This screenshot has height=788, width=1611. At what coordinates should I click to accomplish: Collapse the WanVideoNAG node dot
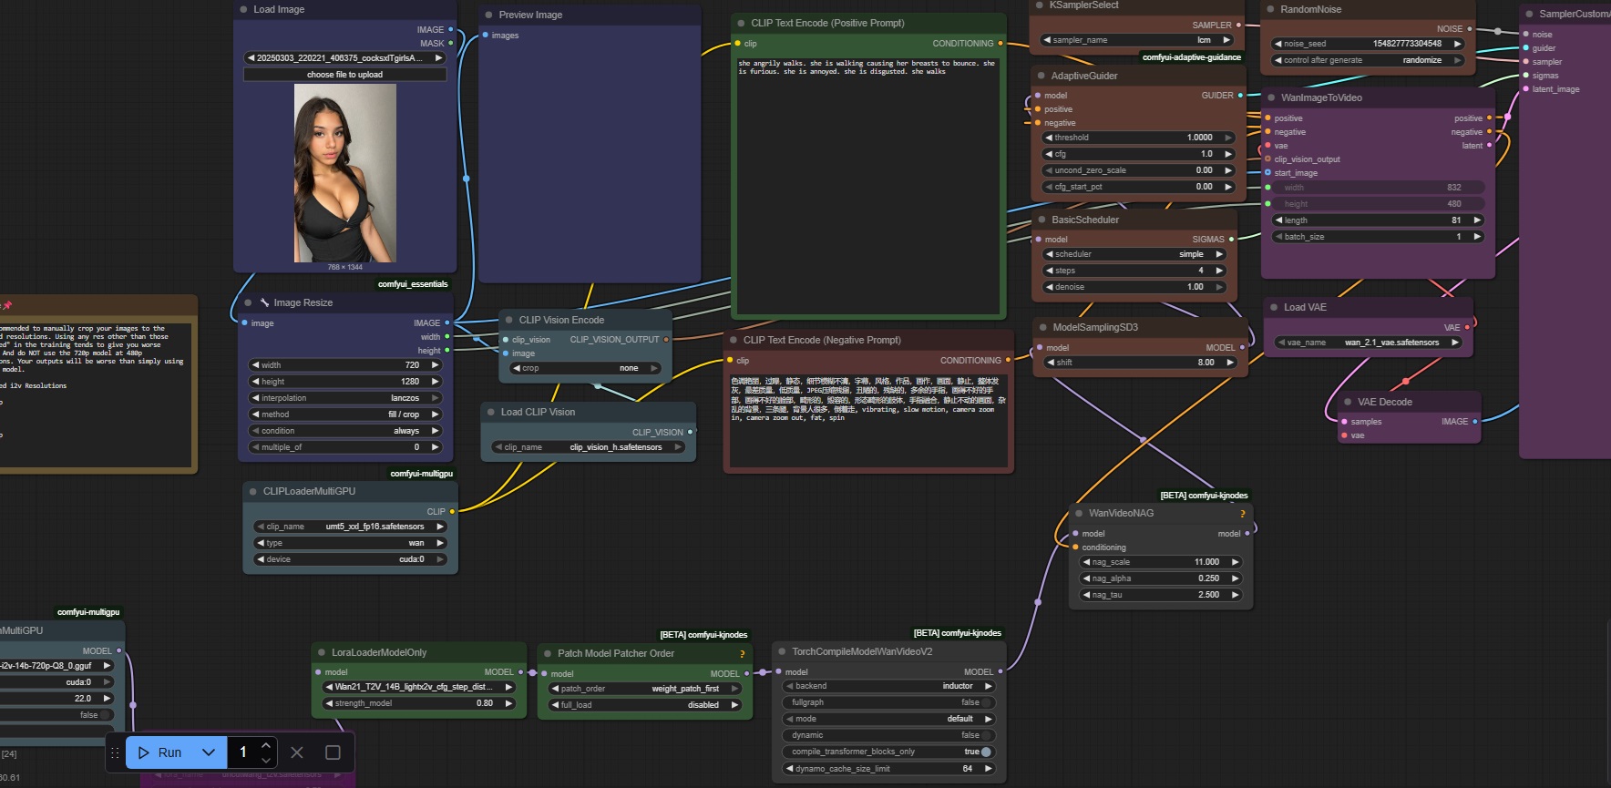pos(1079,513)
